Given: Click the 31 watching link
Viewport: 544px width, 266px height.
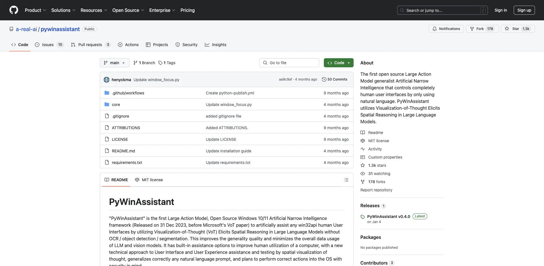Looking at the screenshot, I should pos(375,174).
